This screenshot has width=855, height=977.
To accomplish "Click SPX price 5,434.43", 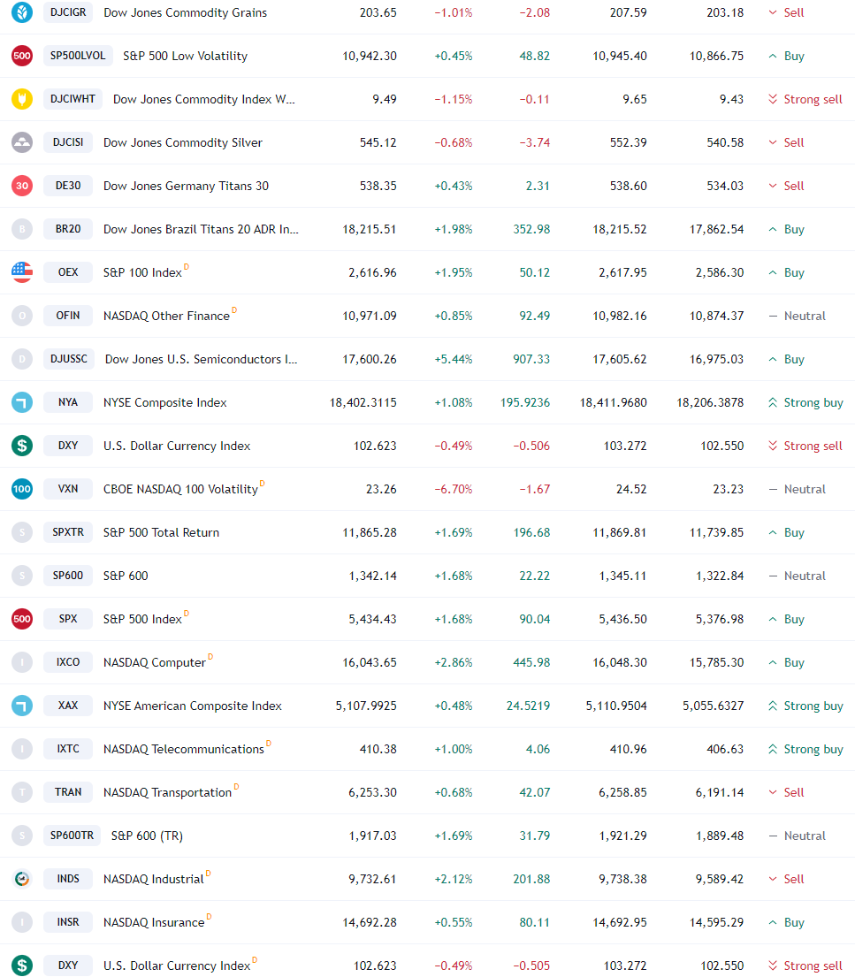I will (372, 619).
